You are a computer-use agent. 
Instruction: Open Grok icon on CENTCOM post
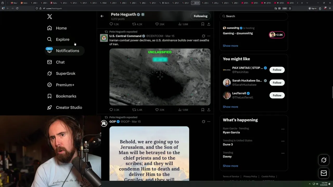click(x=203, y=36)
